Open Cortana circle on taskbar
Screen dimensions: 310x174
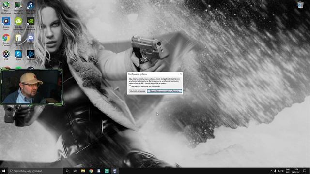click(67, 171)
